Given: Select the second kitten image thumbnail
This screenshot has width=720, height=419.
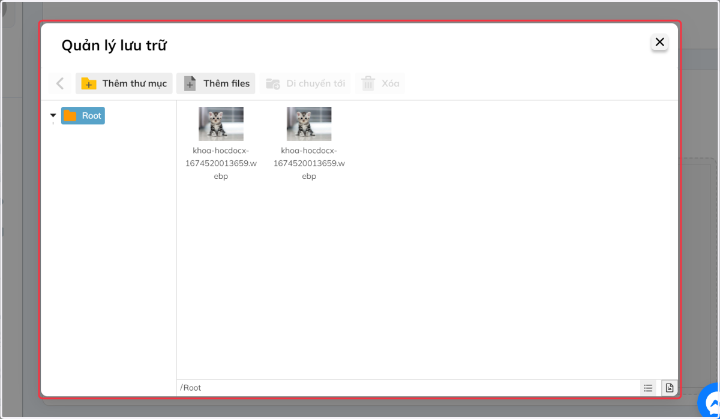Looking at the screenshot, I should [x=309, y=124].
